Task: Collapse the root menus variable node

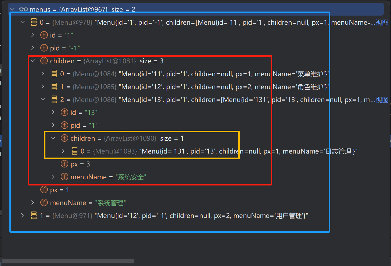Action: click(12, 9)
